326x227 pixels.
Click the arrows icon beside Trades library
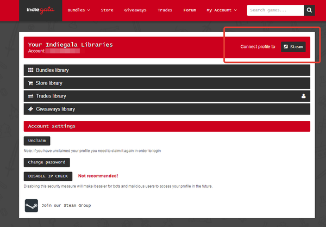30,96
